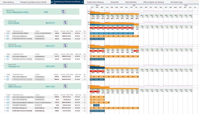Open Offene Aufgaben der Abteilung tab
199x114 pixels.
153,2
